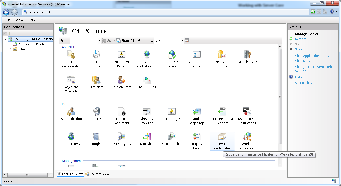Open the Group by Area dropdown
Image resolution: width=341 pixels, height=186 pixels.
pyautogui.click(x=182, y=41)
